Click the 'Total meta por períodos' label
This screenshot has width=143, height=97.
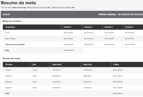coord(15,44)
